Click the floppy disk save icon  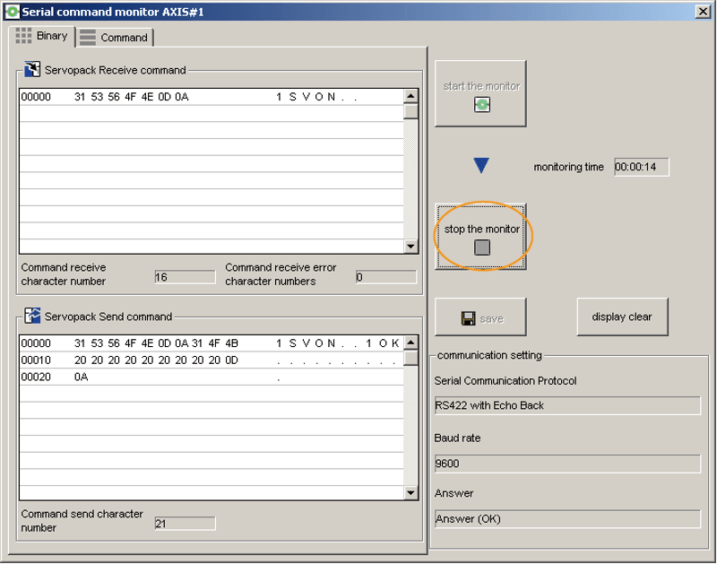click(x=468, y=318)
